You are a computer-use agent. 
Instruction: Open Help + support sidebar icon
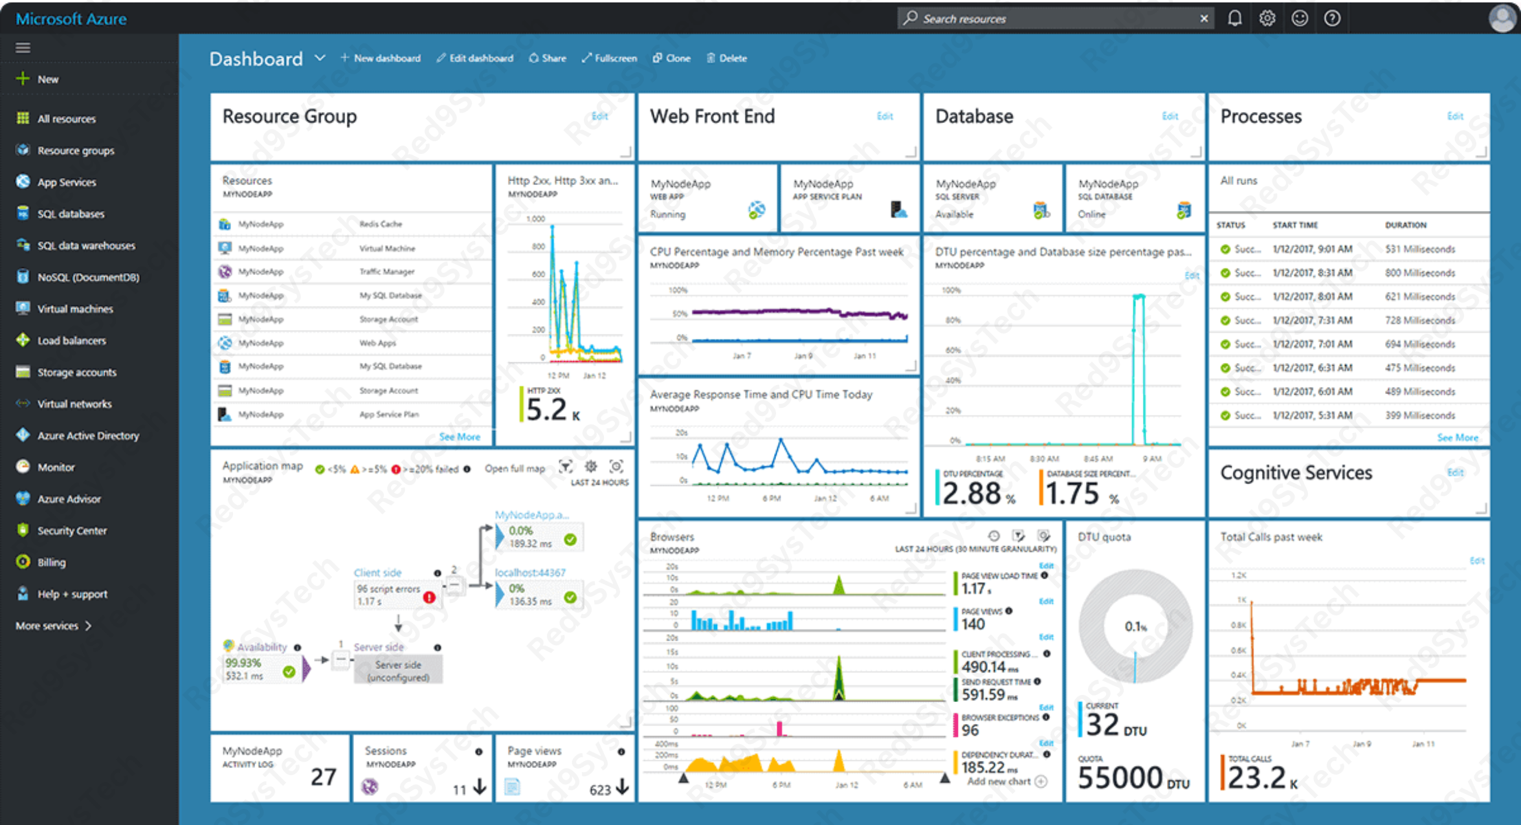tap(23, 593)
